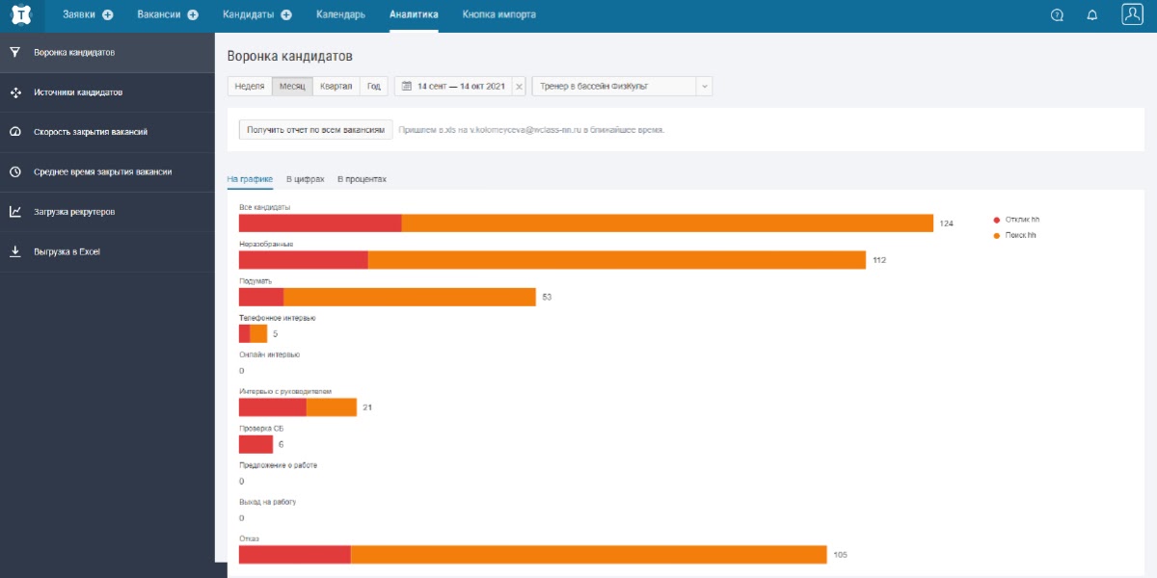Open the help question mark icon

click(1057, 15)
